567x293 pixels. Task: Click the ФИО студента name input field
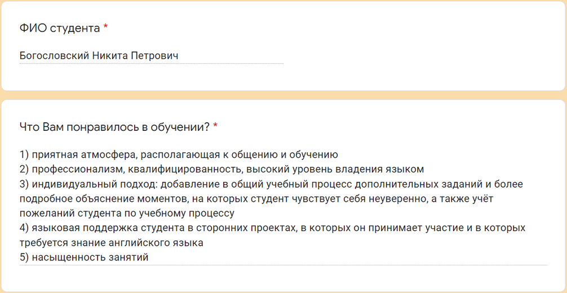click(x=152, y=56)
